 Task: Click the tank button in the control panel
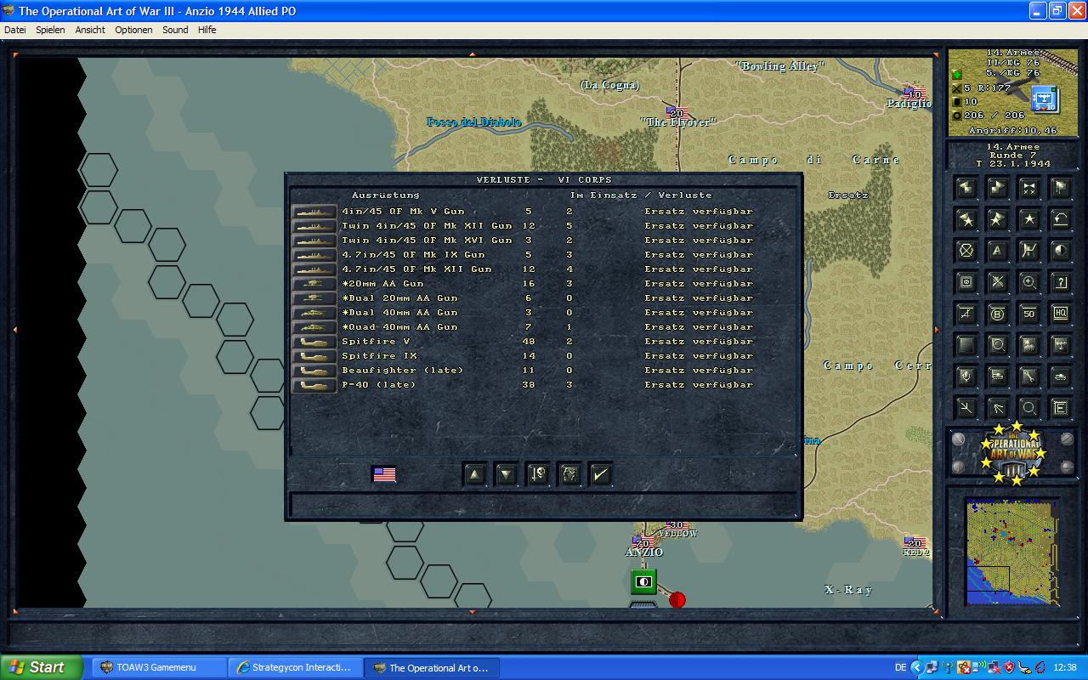(1060, 377)
